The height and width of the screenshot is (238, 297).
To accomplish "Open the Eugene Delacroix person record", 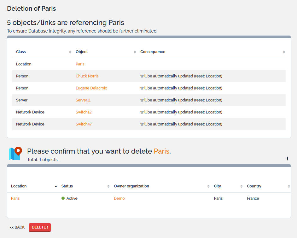I will tap(91, 88).
